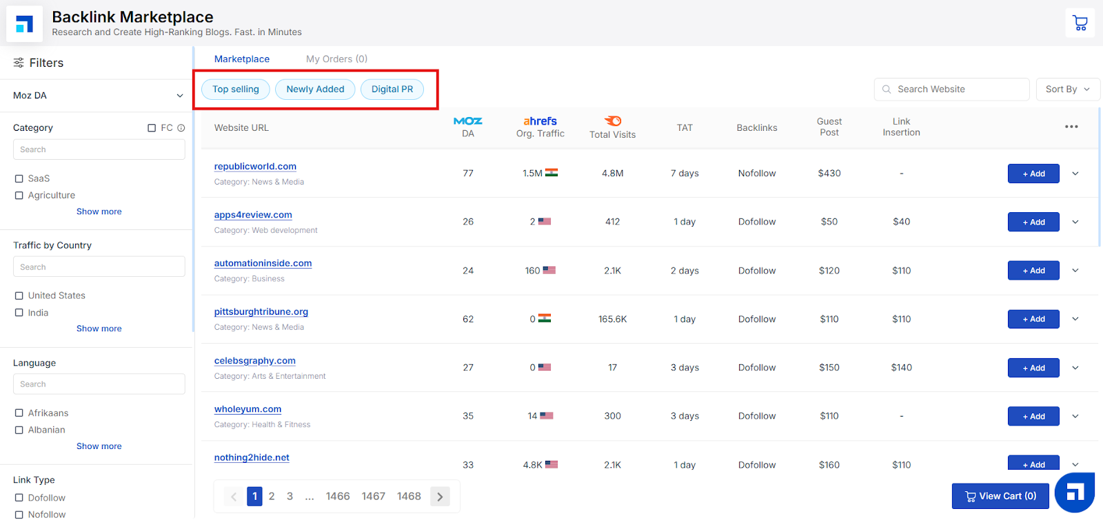Add automationinside.com to cart
Image resolution: width=1103 pixels, height=520 pixels.
1033,271
